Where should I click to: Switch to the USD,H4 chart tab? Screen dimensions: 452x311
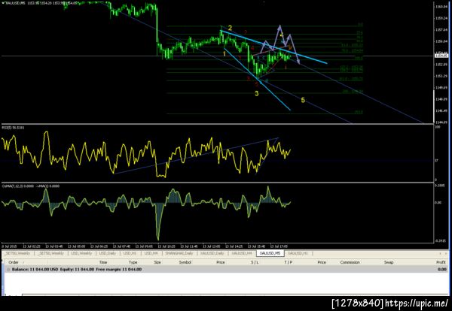click(x=151, y=253)
